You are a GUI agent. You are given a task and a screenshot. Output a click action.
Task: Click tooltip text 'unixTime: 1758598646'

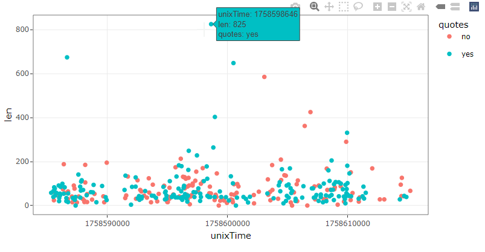pos(258,14)
